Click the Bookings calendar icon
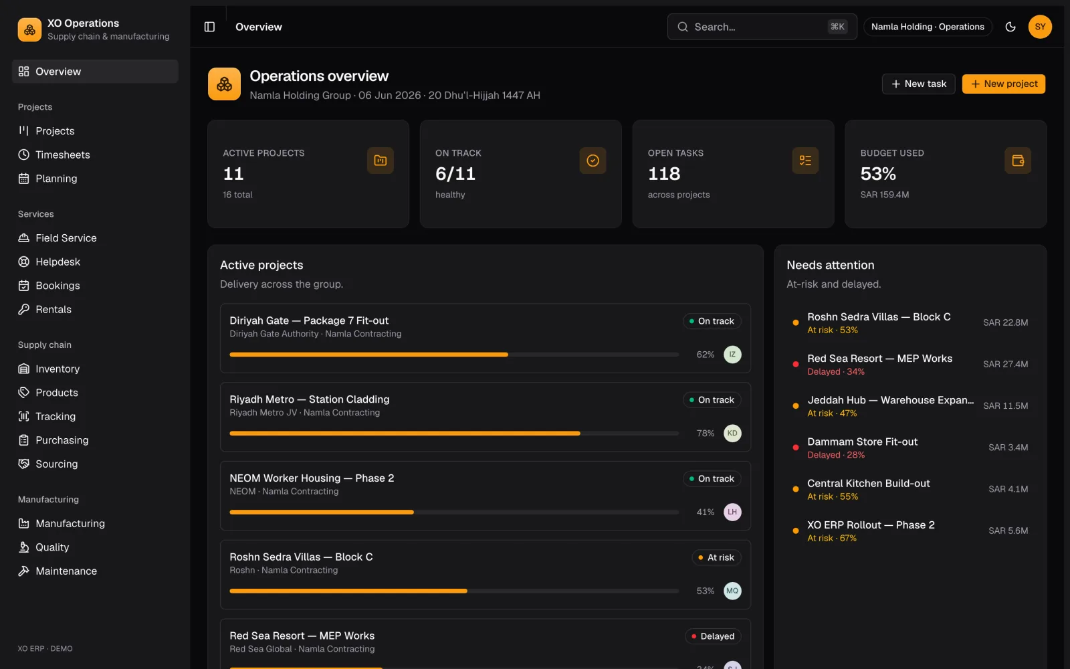The height and width of the screenshot is (669, 1070). tap(24, 286)
